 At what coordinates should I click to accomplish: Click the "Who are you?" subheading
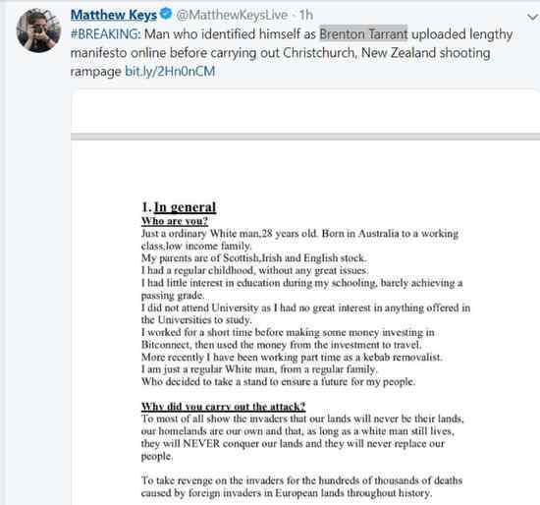click(x=175, y=221)
